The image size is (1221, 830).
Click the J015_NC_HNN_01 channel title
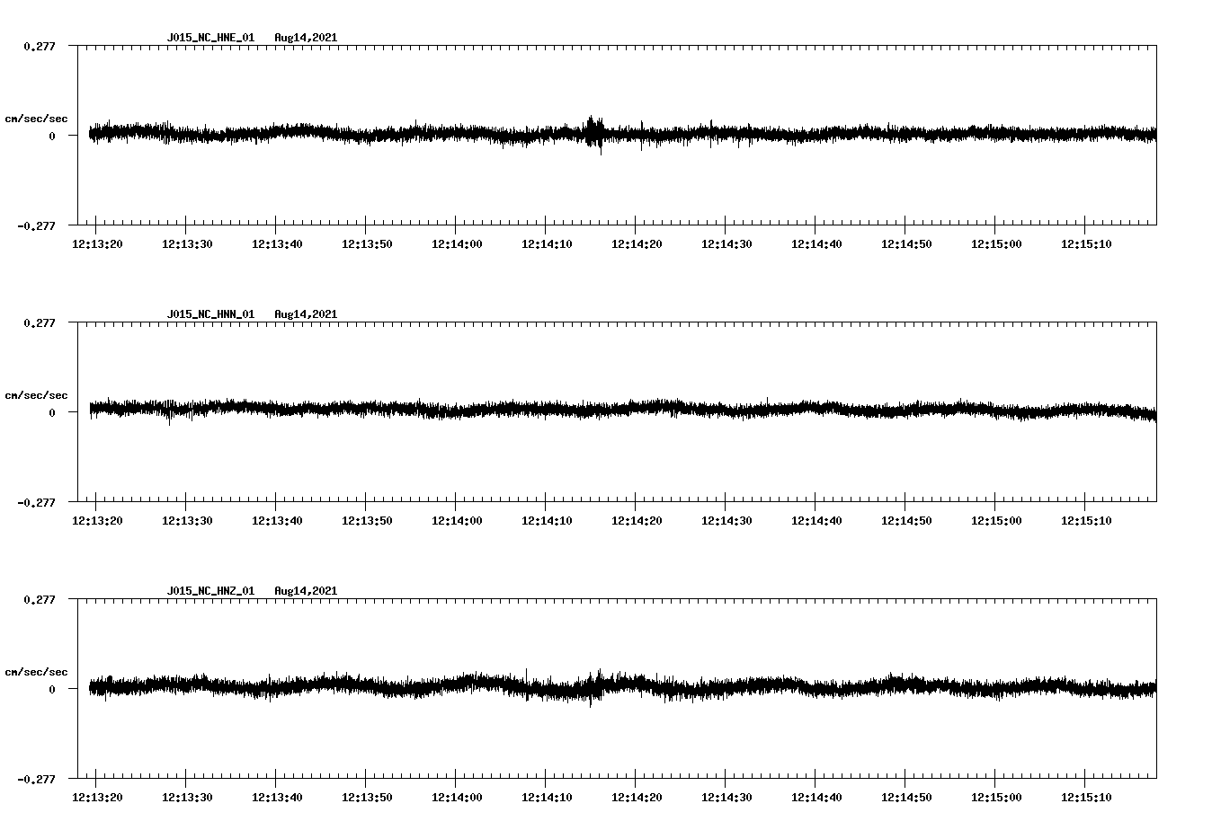coord(210,314)
